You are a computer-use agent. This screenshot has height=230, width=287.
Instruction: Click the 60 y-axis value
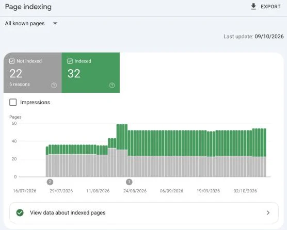[x=14, y=123]
